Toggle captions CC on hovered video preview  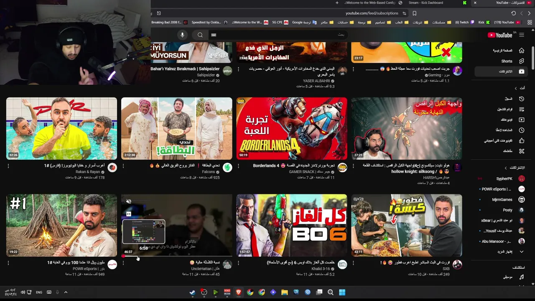coord(129,214)
